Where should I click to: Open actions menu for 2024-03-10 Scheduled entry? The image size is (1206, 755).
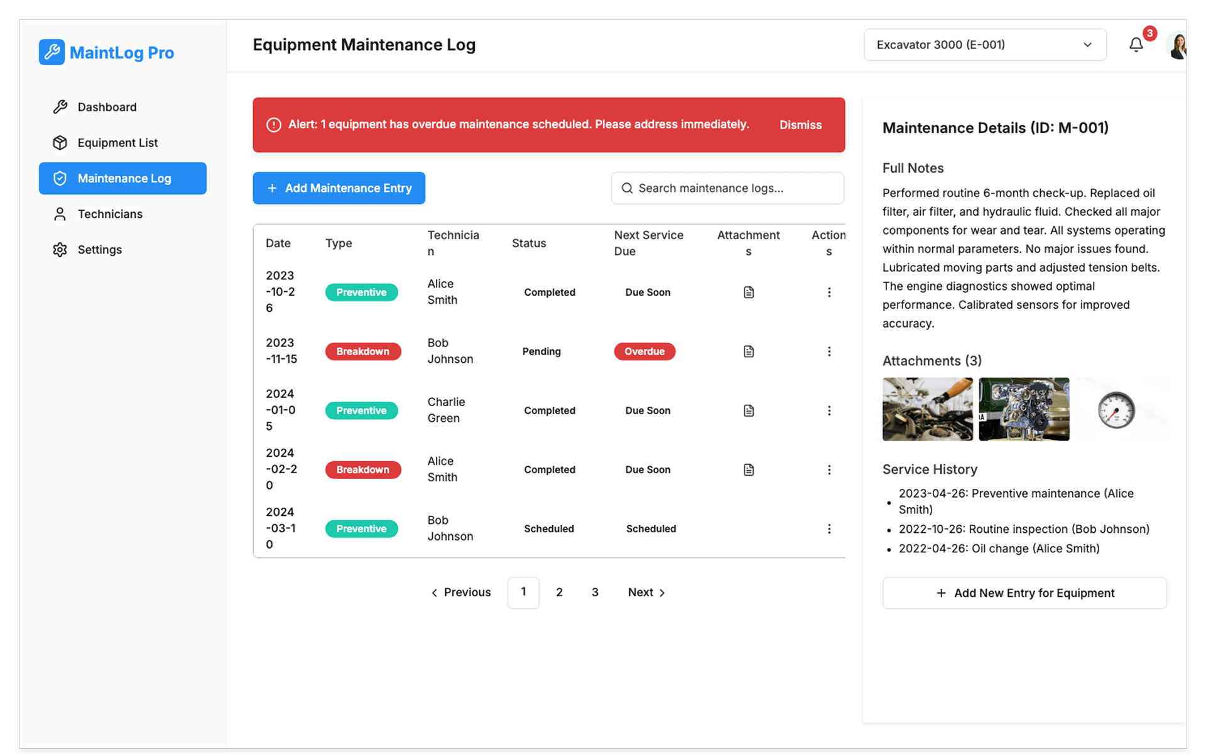[828, 529]
